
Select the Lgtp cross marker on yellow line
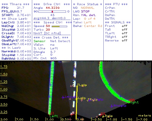(x=76, y=99)
